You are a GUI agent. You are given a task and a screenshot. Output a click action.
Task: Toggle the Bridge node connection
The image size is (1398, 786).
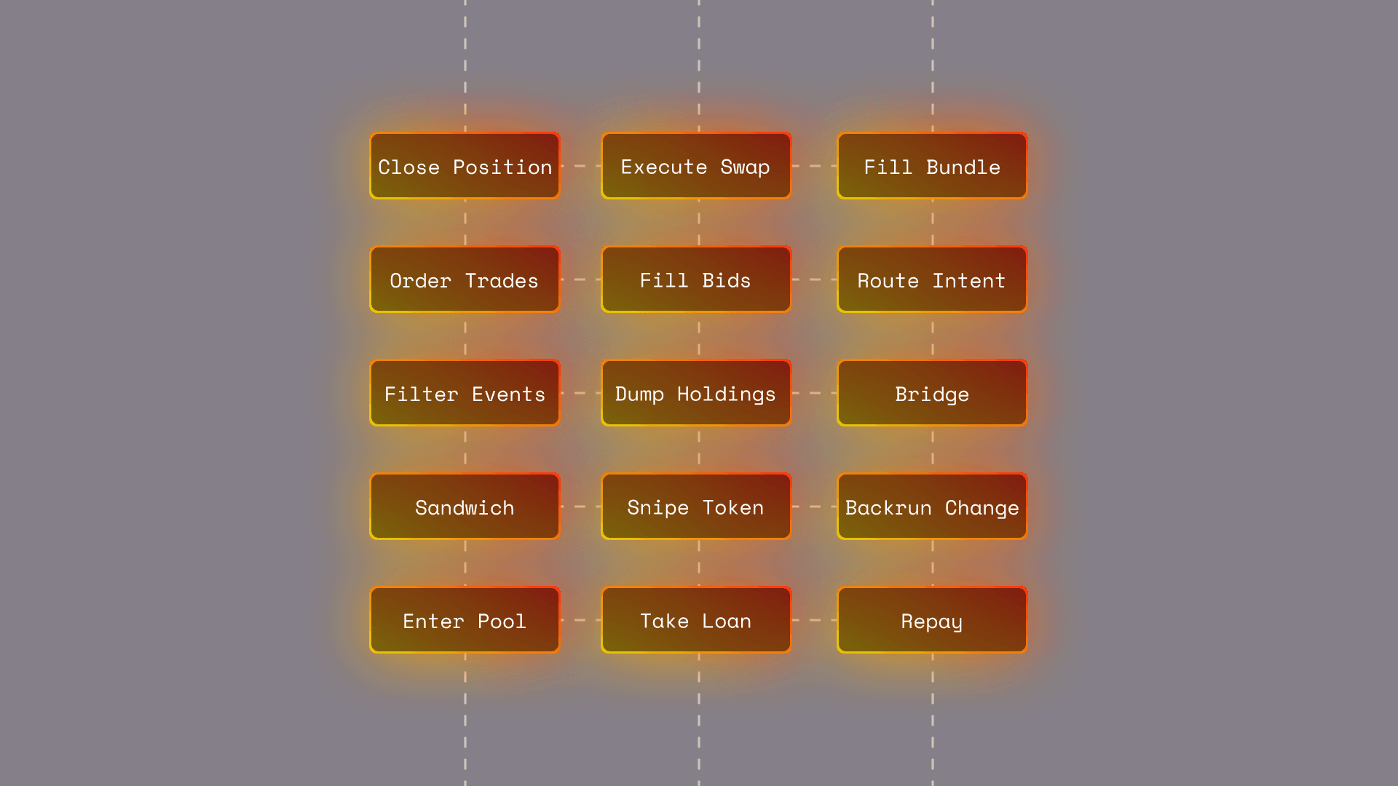click(932, 394)
